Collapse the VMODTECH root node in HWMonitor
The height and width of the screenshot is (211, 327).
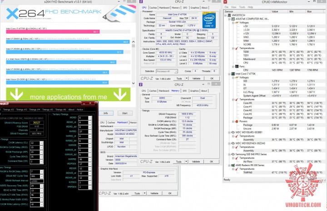click(225, 15)
